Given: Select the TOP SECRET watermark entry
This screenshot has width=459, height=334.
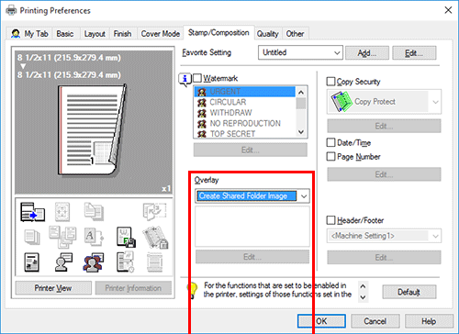Looking at the screenshot, I should pyautogui.click(x=245, y=134).
